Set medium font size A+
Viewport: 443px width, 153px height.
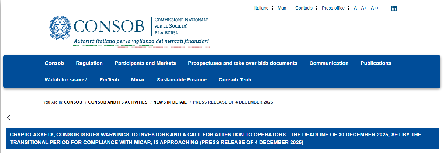pyautogui.click(x=364, y=8)
